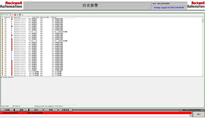Click the red stop icon in toolbar
This screenshot has height=118, width=205.
15,15
